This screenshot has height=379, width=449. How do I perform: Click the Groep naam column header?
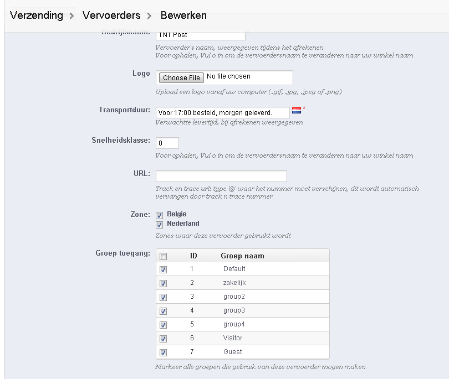242,256
